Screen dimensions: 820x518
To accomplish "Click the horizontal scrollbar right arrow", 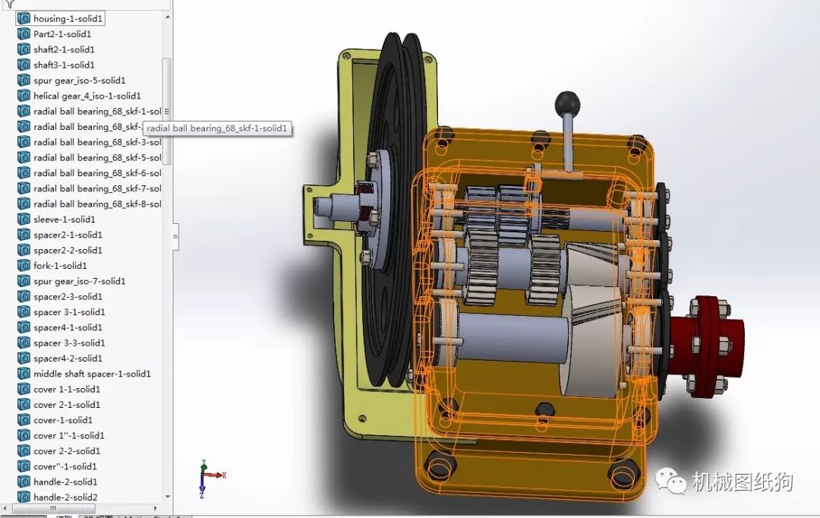I will pyautogui.click(x=156, y=508).
